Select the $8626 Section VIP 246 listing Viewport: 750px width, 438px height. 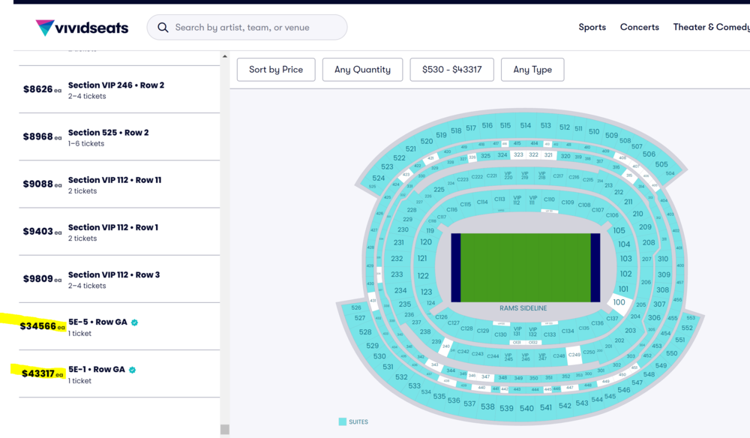[112, 90]
